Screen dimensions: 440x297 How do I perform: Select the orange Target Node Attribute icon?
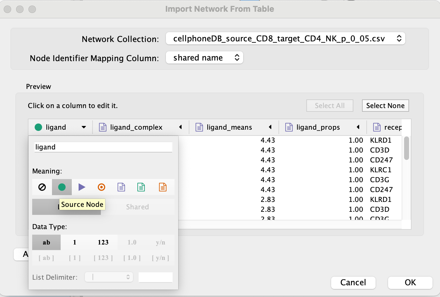pos(162,187)
